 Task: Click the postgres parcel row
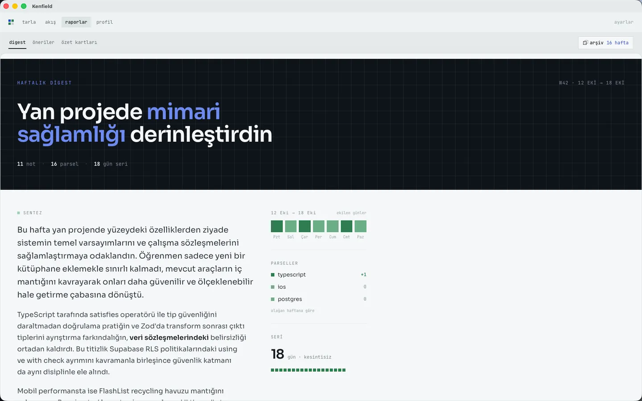[319, 299]
